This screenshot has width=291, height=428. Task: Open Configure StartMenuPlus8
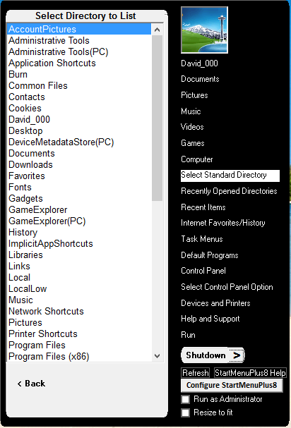[232, 385]
